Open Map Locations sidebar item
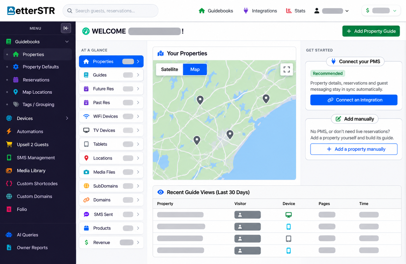The width and height of the screenshot is (406, 264). tap(37, 92)
